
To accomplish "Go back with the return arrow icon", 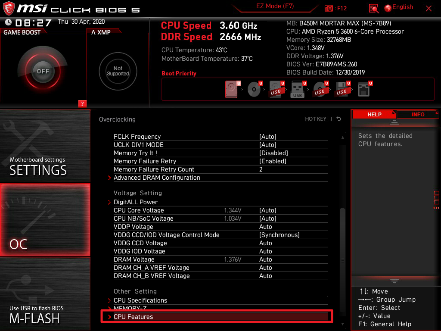I will click(339, 119).
